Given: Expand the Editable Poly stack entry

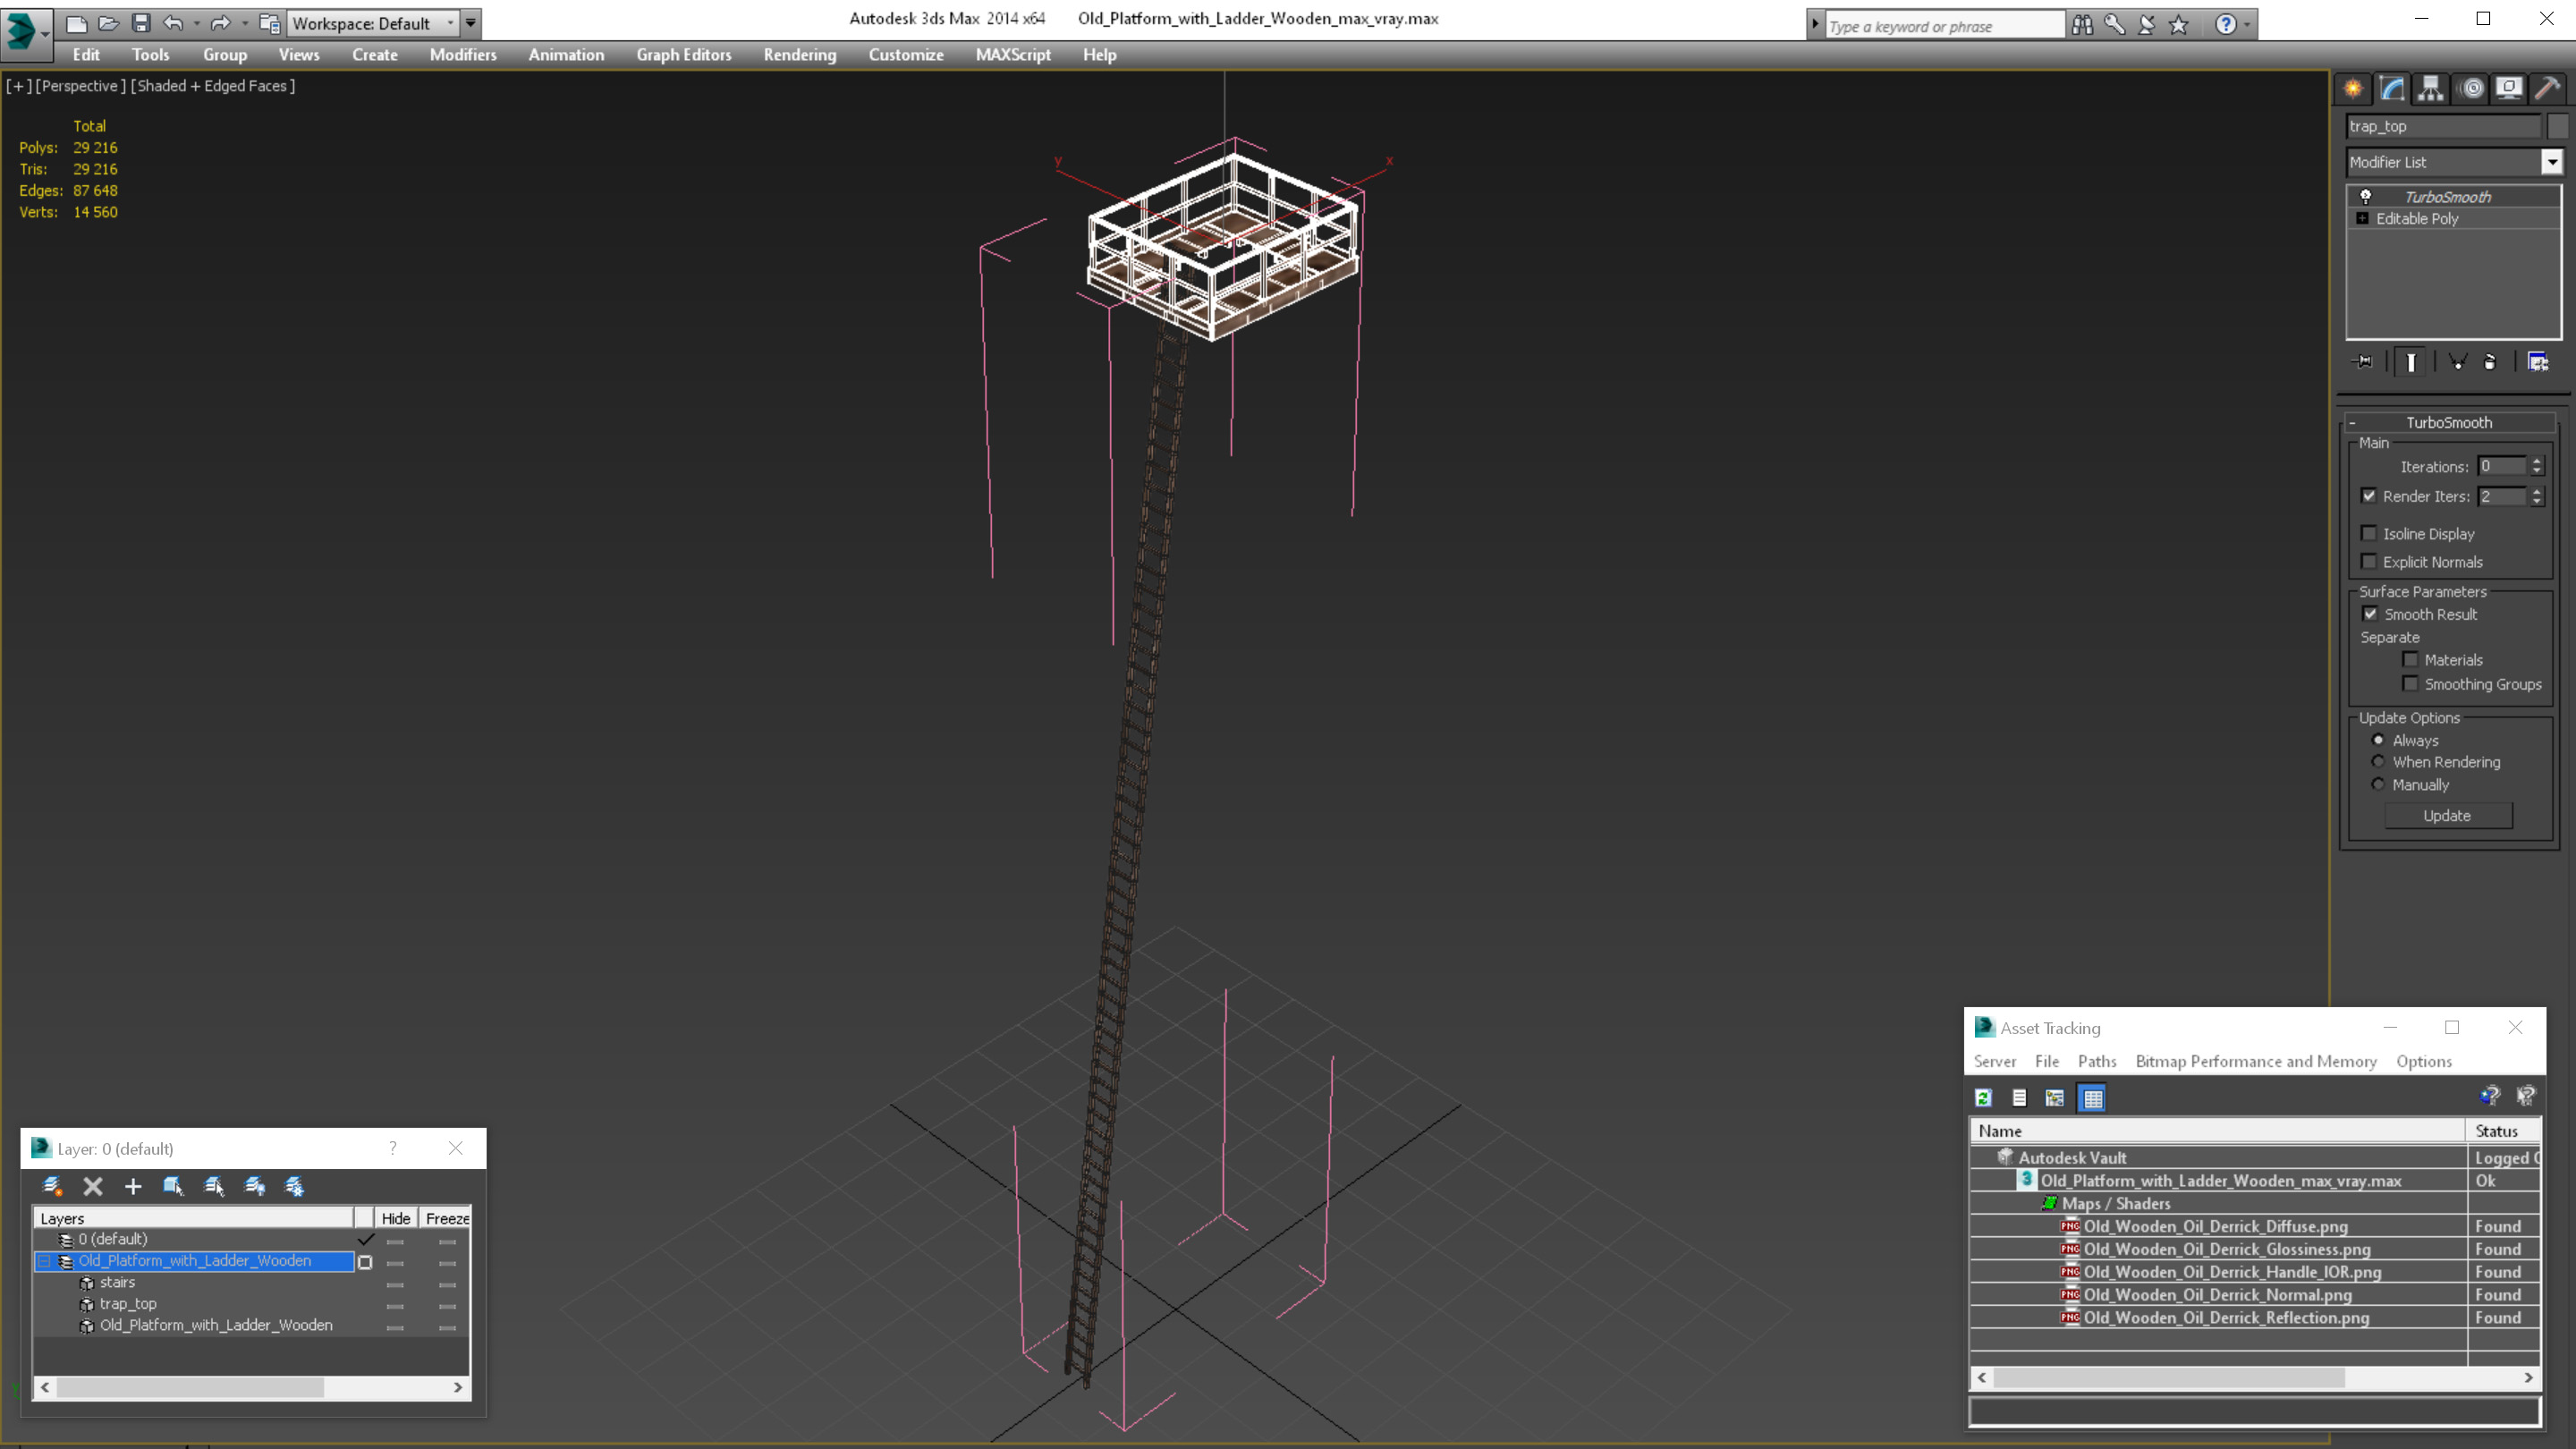Looking at the screenshot, I should [2362, 218].
